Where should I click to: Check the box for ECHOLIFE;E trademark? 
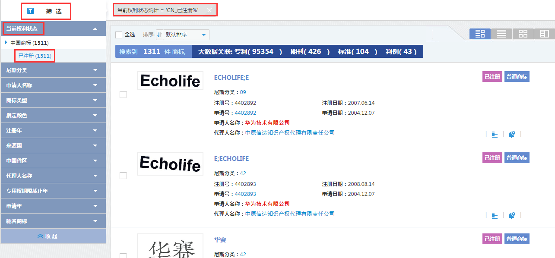(123, 94)
